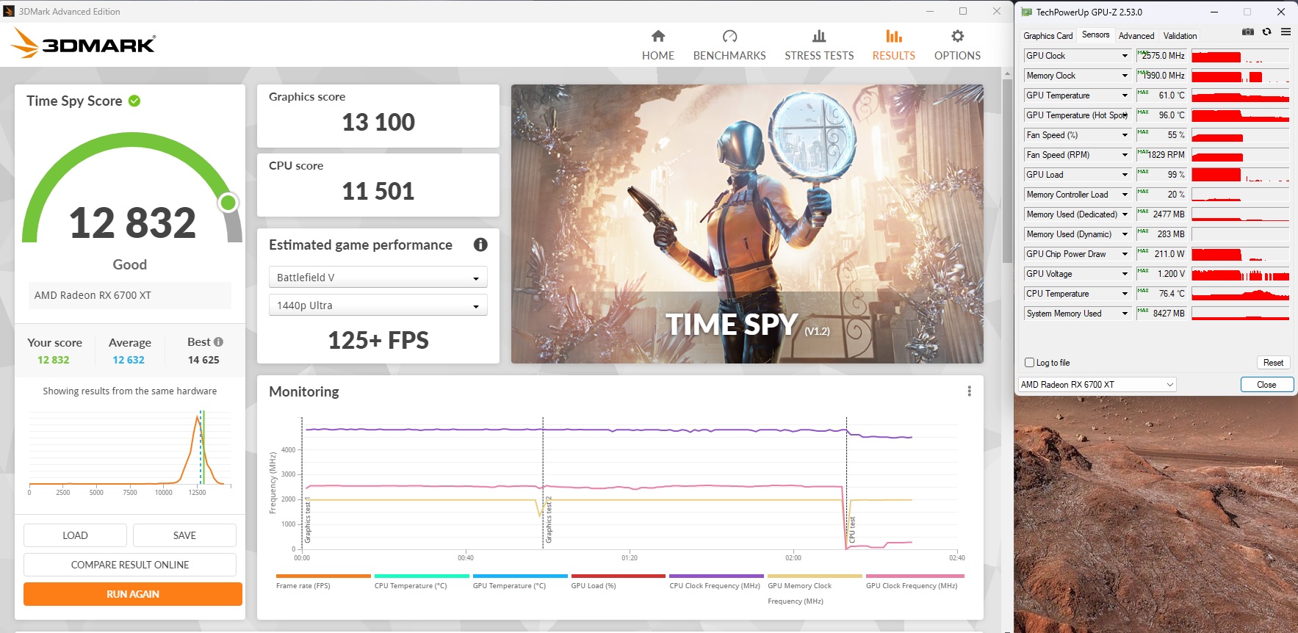Viewport: 1298px width, 633px height.
Task: Click the best score 14 625
Action: tap(203, 360)
